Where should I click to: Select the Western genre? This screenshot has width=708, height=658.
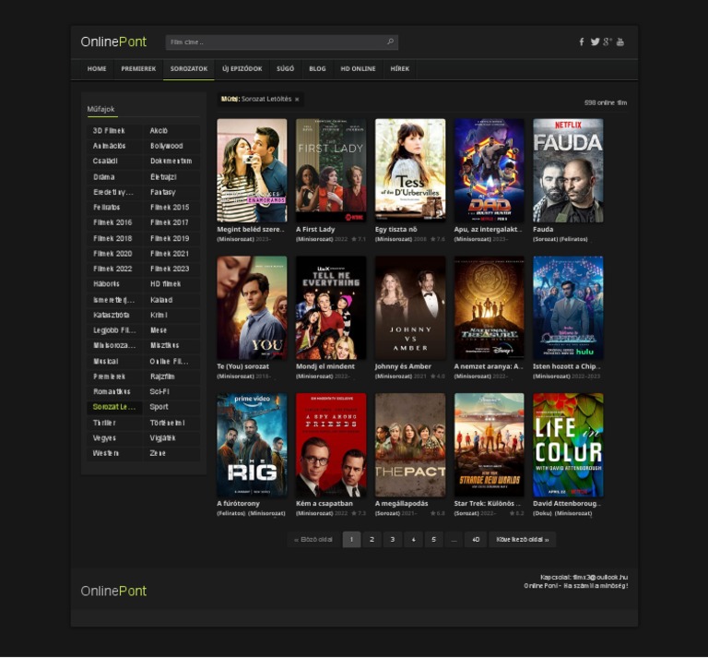pyautogui.click(x=114, y=453)
